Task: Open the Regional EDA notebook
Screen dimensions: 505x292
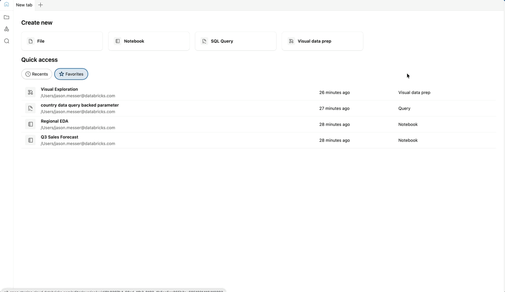Action: [55, 121]
